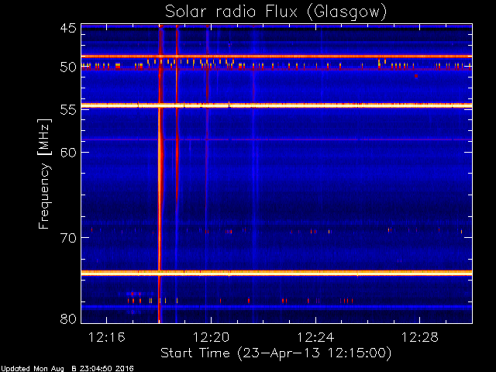496x372 pixels.
Task: Click the '12:16' time tick label
Action: click(107, 338)
